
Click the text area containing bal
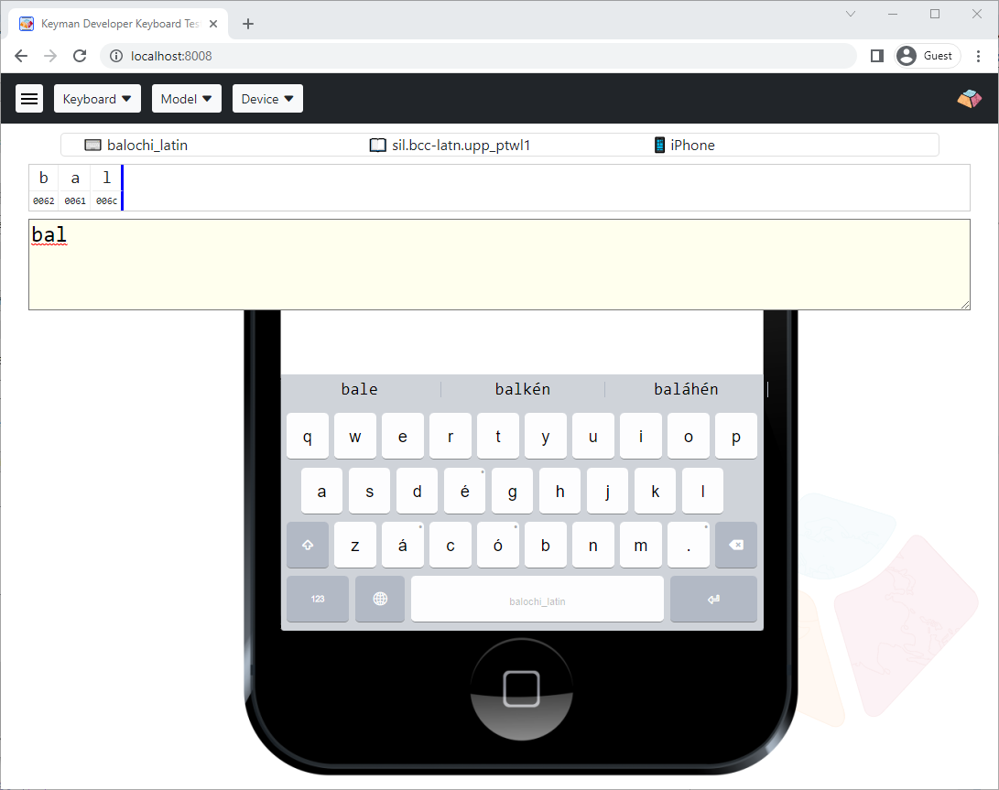(499, 265)
